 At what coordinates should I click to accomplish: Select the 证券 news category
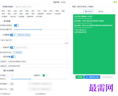[14, 14]
